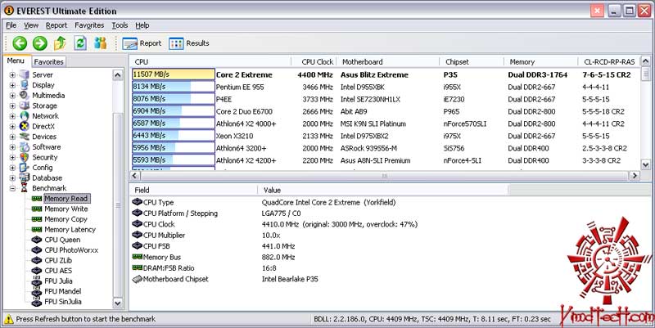Click the FPU Julia icon
The height and width of the screenshot is (328, 655).
[37, 281]
